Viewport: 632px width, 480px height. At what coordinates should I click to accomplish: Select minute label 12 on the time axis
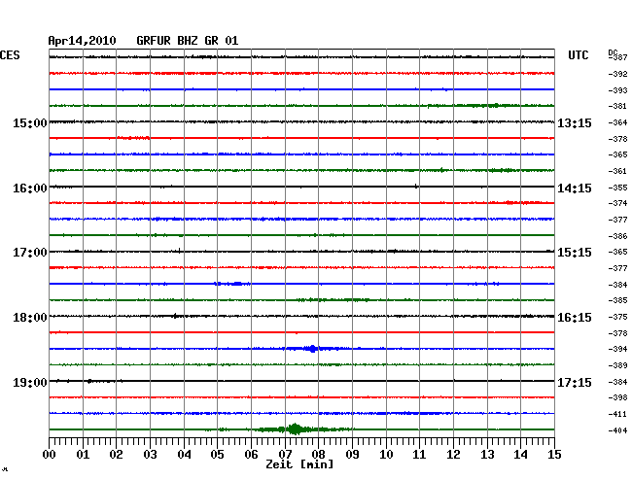453,455
